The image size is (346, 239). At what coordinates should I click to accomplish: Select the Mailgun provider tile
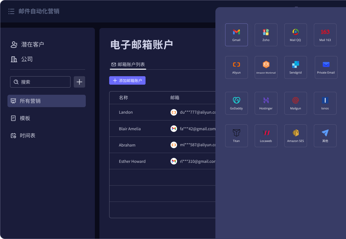(295, 103)
